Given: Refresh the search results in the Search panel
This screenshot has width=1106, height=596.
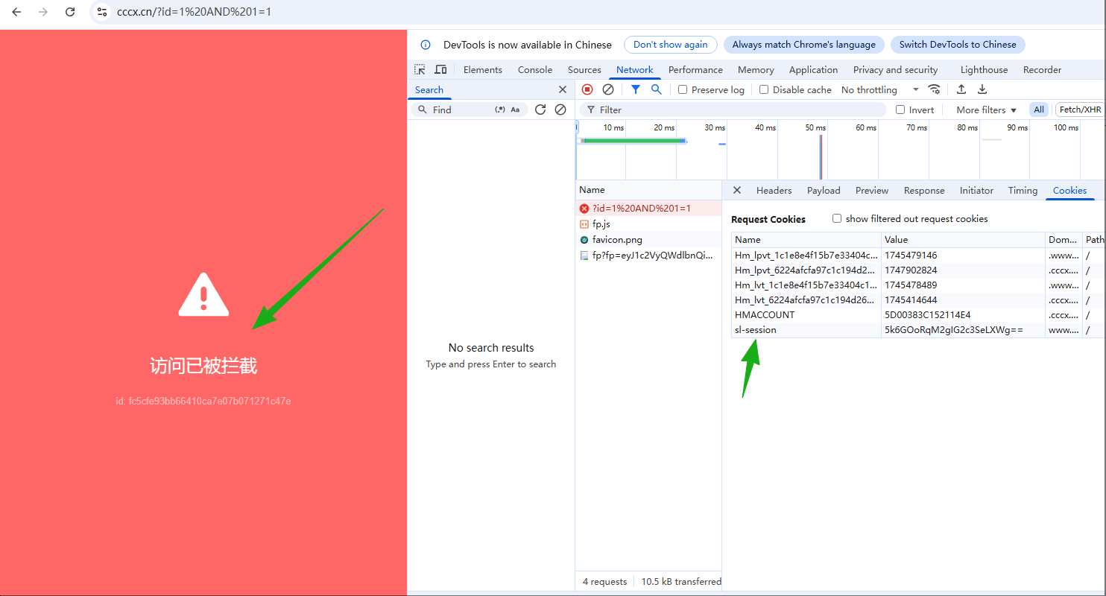Looking at the screenshot, I should click(x=540, y=110).
